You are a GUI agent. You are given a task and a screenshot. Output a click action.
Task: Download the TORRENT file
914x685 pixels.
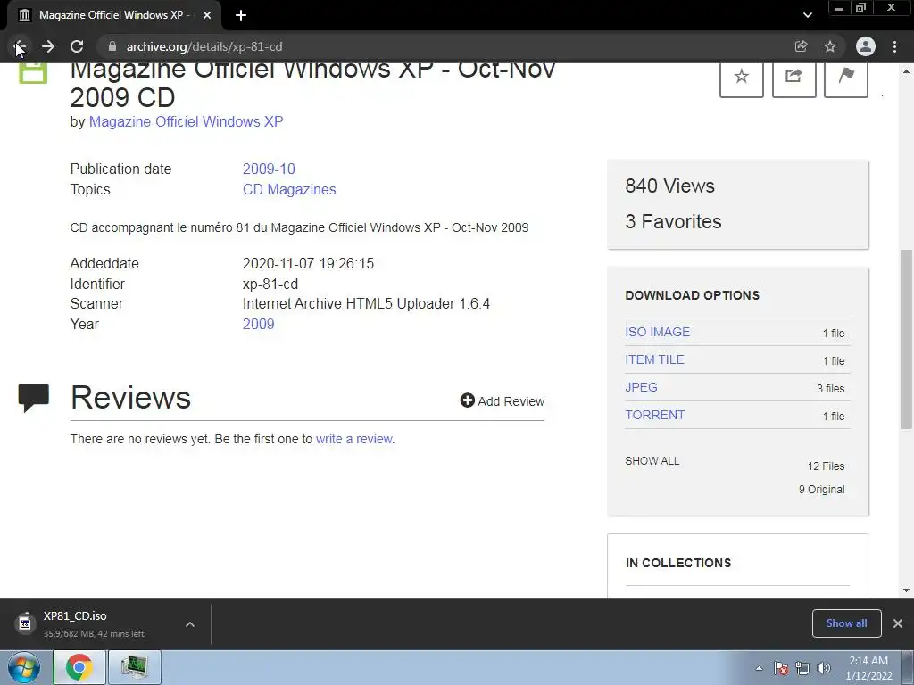coord(655,416)
